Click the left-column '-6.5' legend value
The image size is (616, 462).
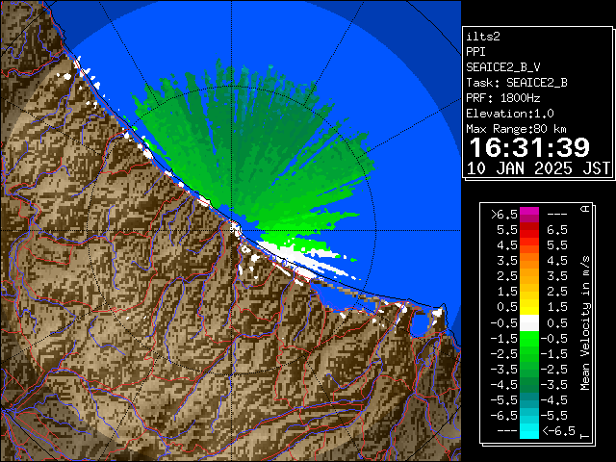pos(504,415)
